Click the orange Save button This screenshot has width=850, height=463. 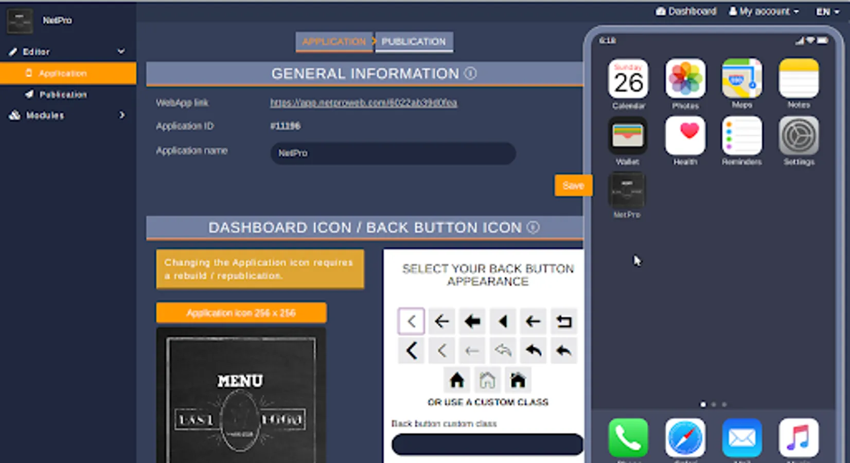click(573, 185)
